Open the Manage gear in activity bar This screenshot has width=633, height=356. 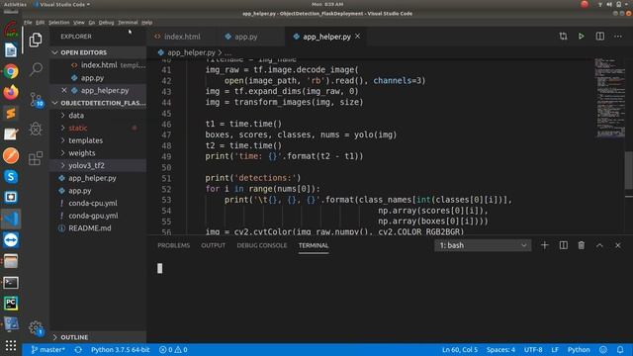[36, 327]
